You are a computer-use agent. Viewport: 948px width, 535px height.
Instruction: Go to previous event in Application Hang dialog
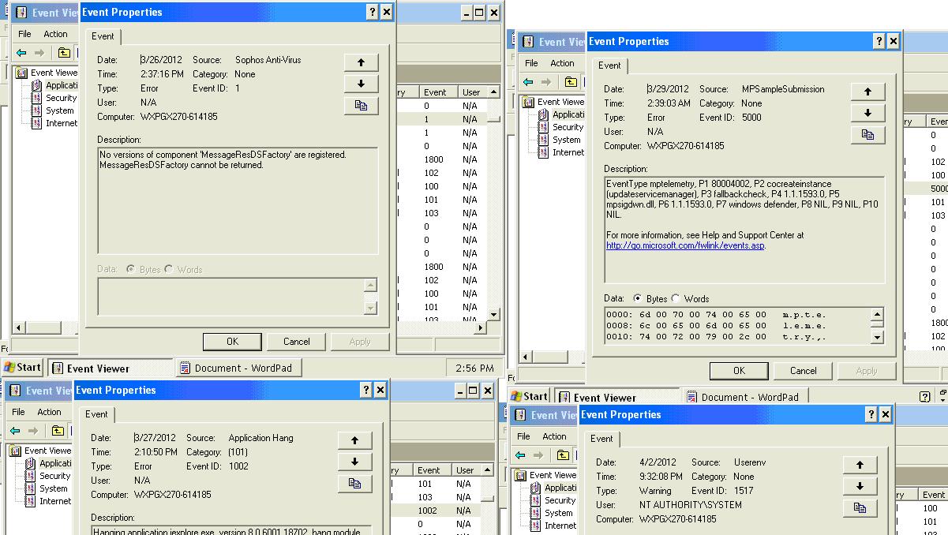coord(355,440)
